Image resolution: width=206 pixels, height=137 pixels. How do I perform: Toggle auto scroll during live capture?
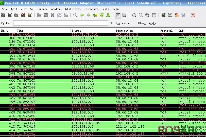point(124,15)
